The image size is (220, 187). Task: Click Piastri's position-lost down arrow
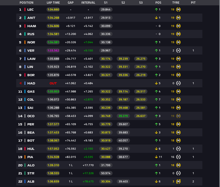tap(156, 157)
